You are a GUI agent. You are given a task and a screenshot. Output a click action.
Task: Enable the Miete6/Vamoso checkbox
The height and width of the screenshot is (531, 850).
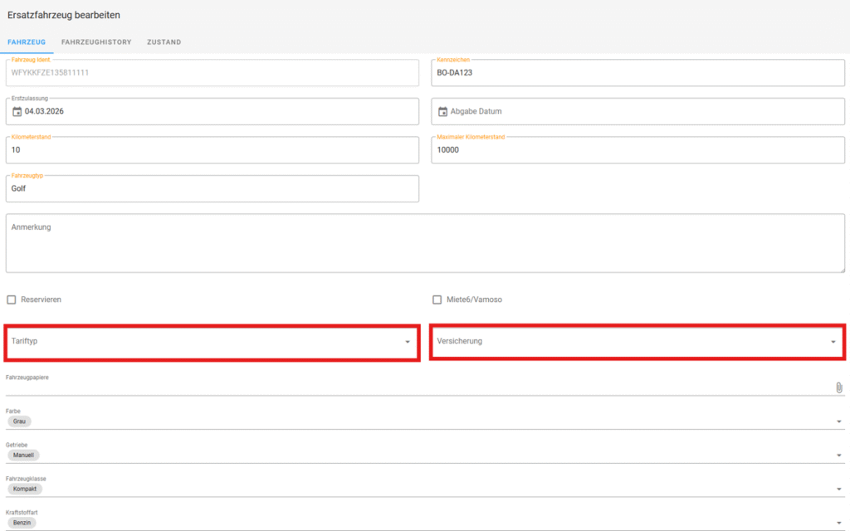coord(437,300)
